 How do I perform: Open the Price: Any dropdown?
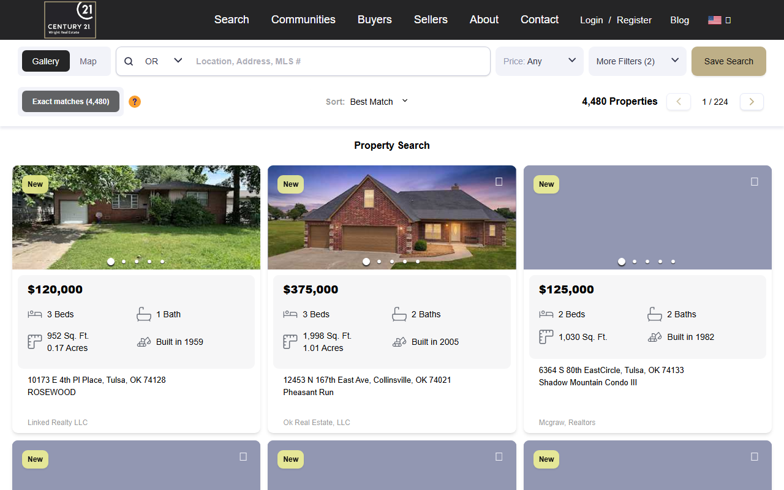540,61
